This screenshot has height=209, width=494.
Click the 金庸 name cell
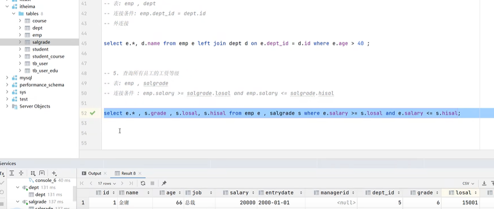[x=135, y=202]
